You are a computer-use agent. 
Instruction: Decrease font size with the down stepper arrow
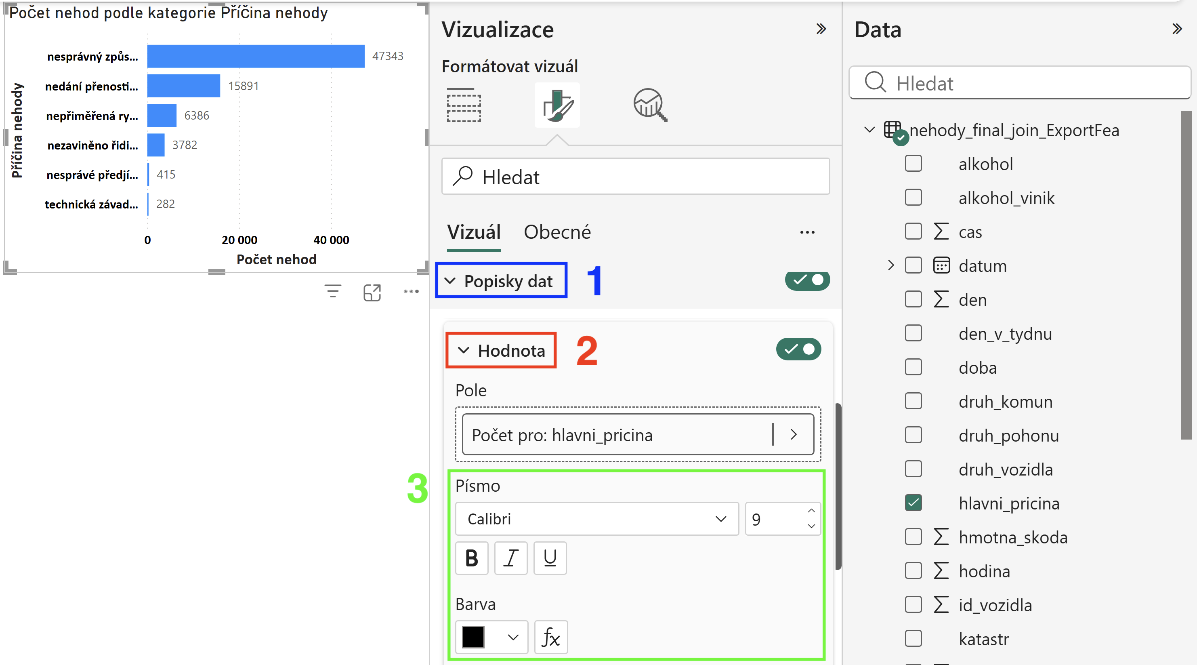click(811, 526)
